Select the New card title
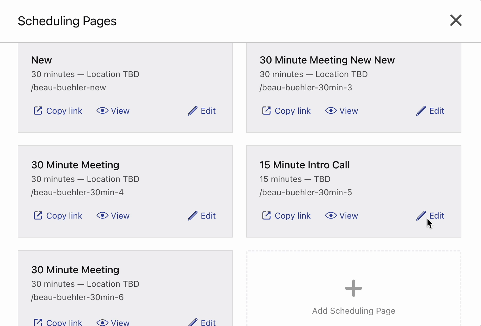Viewport: 481px width, 326px height. pos(41,60)
